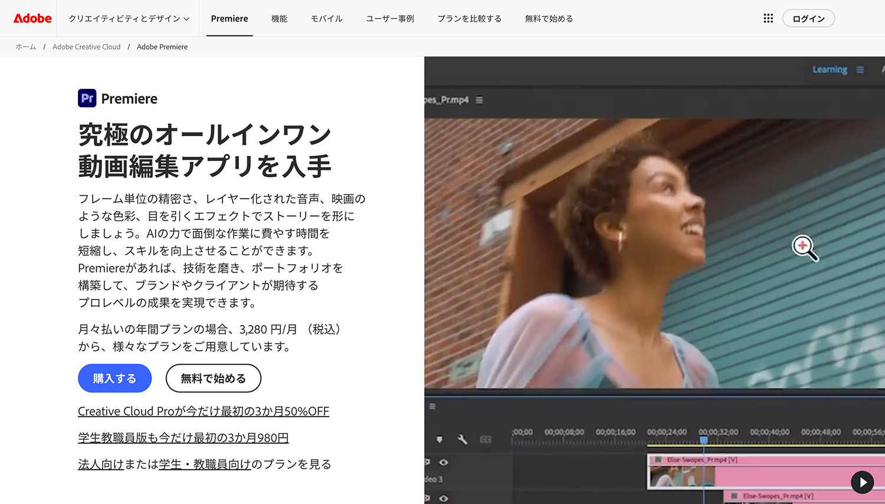Open プランを比較する menu item
Viewport: 885px width, 504px height.
coord(470,18)
